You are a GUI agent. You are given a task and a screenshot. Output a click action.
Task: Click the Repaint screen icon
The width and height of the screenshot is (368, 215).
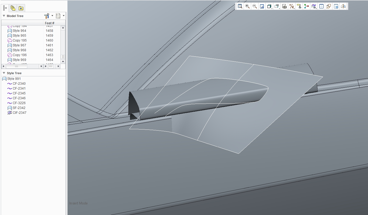(x=262, y=6)
